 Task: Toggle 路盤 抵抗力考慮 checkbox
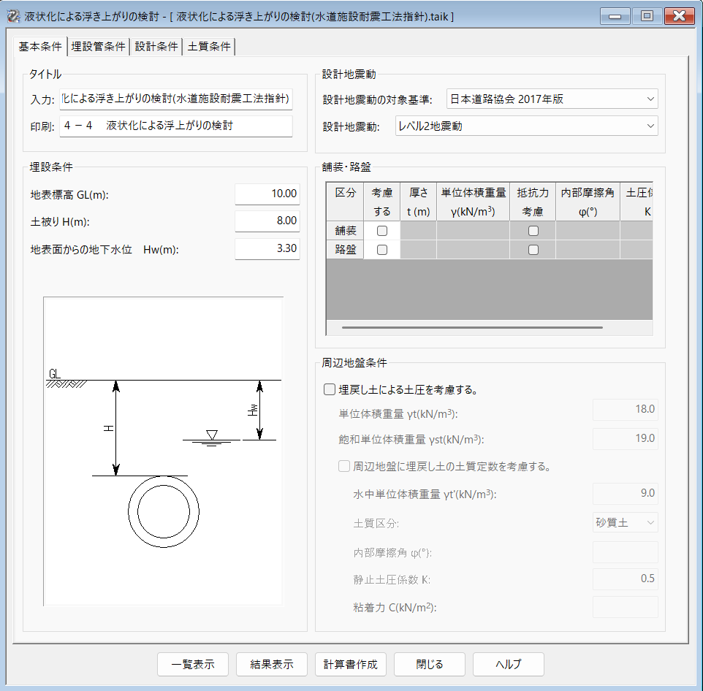[x=533, y=250]
